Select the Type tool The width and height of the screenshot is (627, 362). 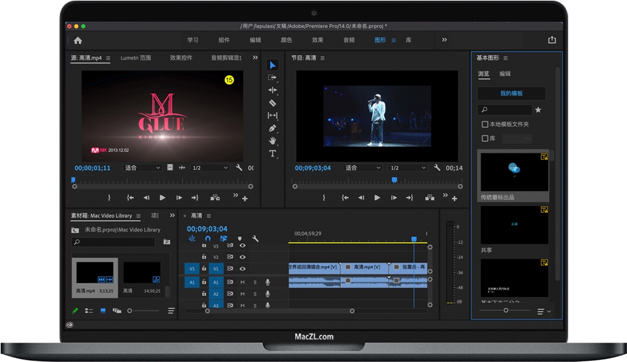[272, 153]
